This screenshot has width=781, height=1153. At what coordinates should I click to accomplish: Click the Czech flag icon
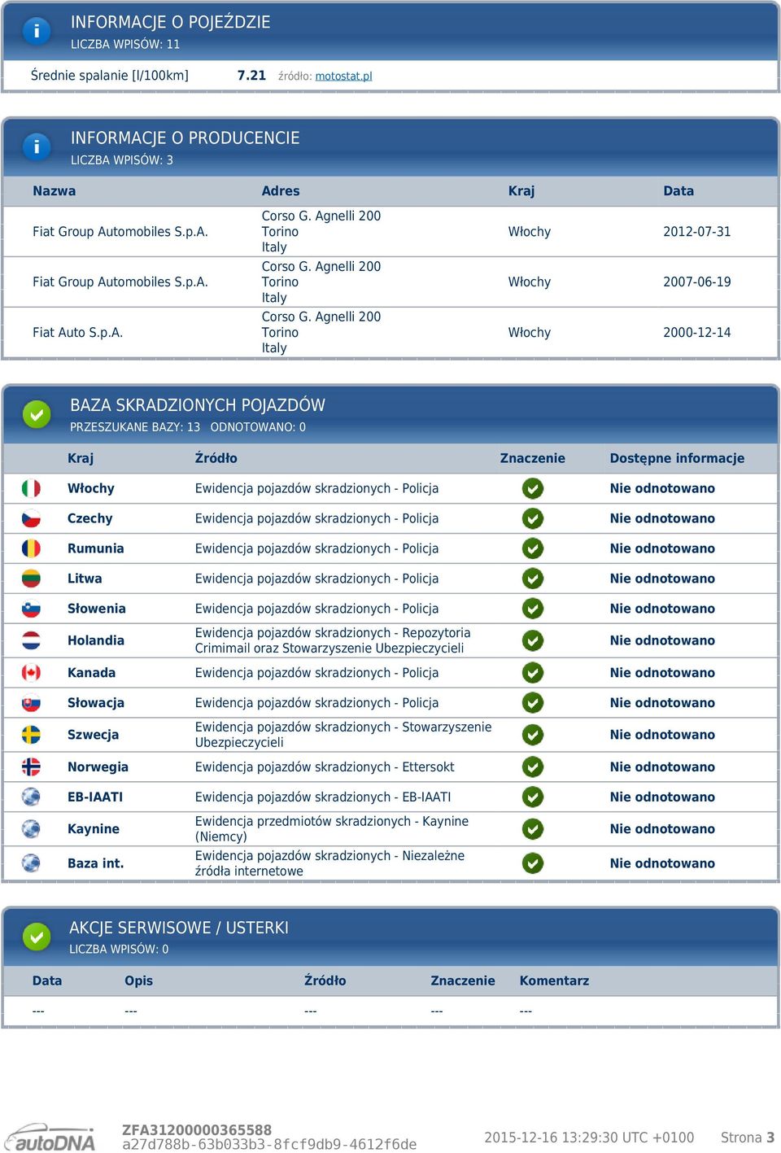click(x=31, y=518)
